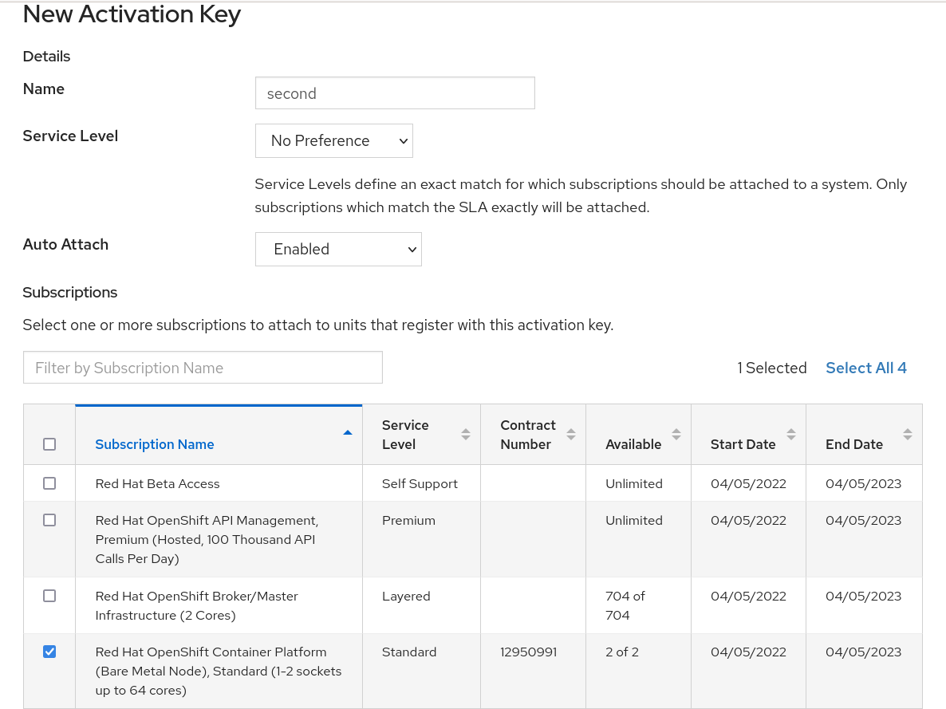Click the ascending sort triangle on Subscription Name
This screenshot has height=709, width=946.
point(348,431)
